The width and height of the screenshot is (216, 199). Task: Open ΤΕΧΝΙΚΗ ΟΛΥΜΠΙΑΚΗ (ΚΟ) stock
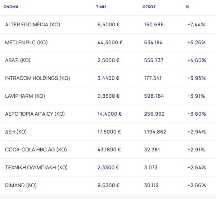click(x=36, y=168)
